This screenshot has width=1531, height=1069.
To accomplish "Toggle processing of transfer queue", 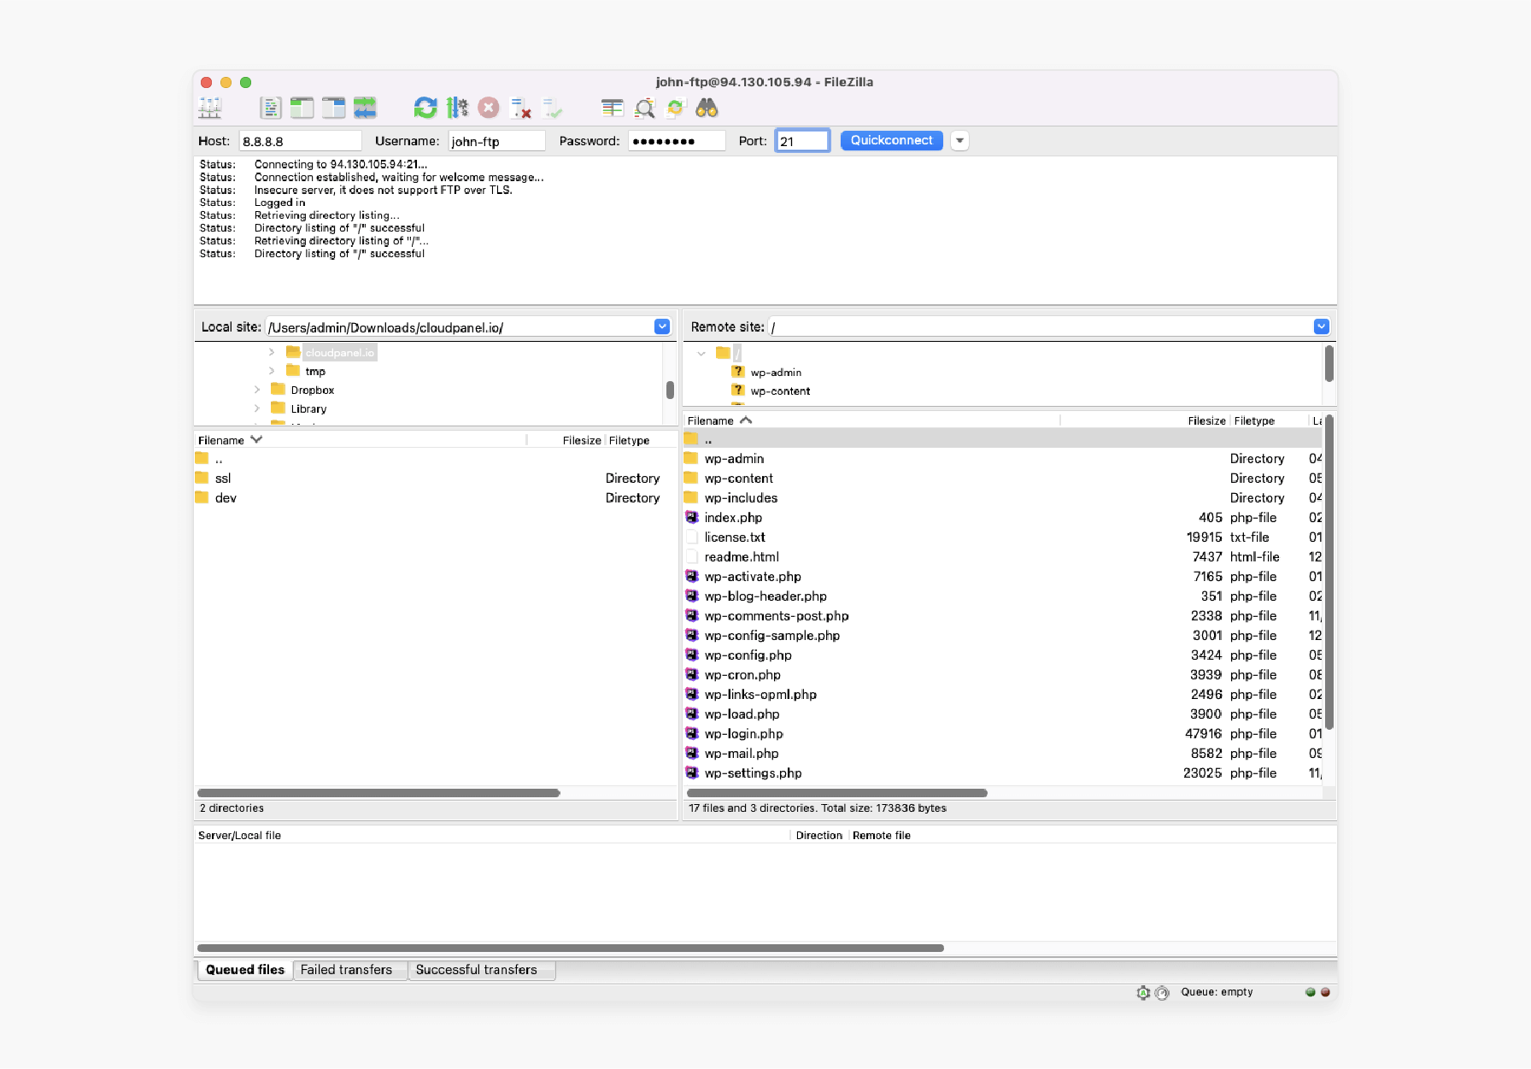I will [457, 108].
